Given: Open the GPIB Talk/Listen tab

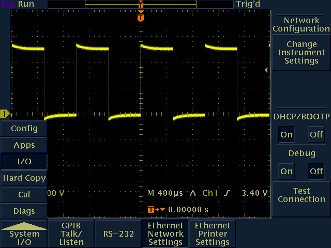Looking at the screenshot, I should tap(71, 234).
